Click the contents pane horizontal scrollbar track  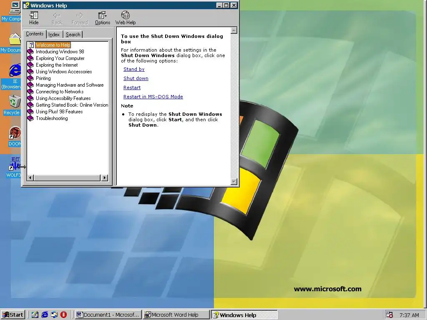pos(67,177)
